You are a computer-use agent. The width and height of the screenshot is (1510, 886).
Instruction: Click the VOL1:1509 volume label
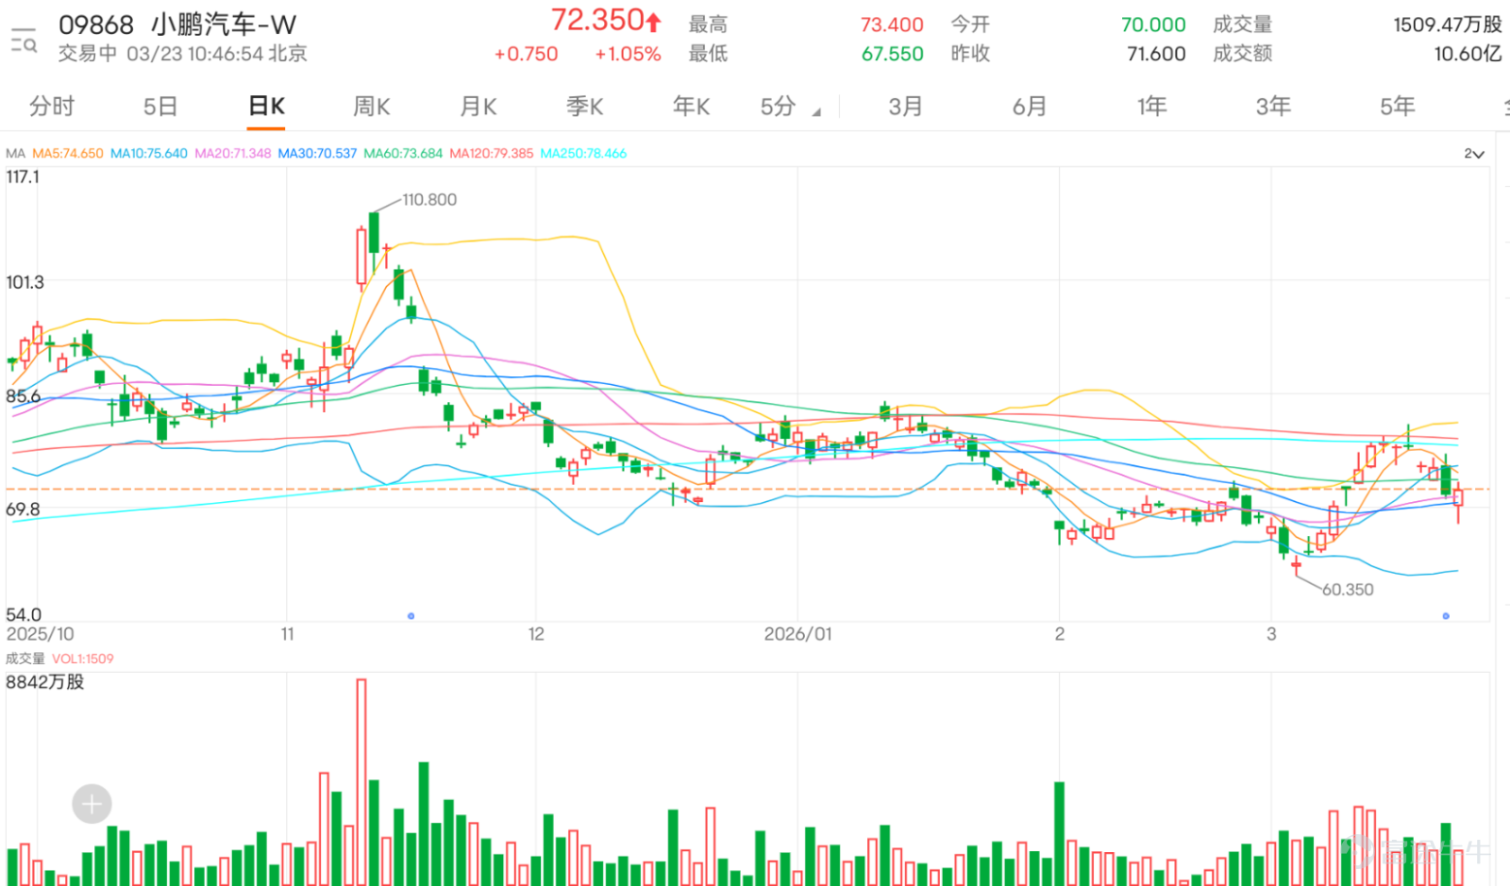point(83,659)
